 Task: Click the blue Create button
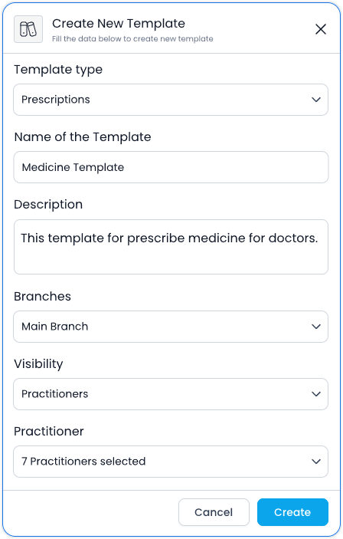pyautogui.click(x=292, y=512)
